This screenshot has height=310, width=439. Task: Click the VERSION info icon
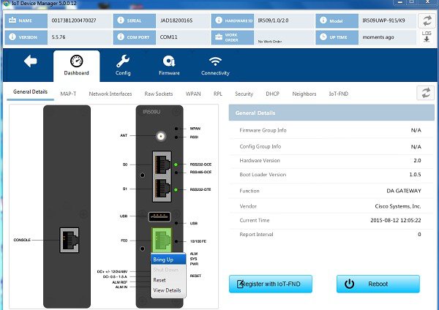point(12,37)
